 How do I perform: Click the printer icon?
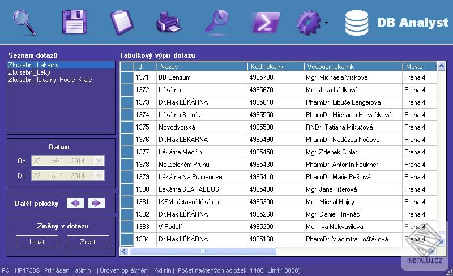coord(168,22)
